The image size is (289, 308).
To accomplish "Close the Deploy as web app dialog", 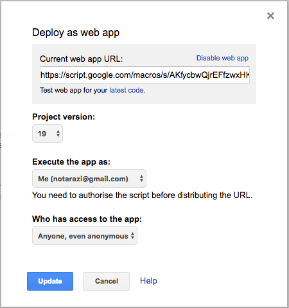I will [270, 15].
